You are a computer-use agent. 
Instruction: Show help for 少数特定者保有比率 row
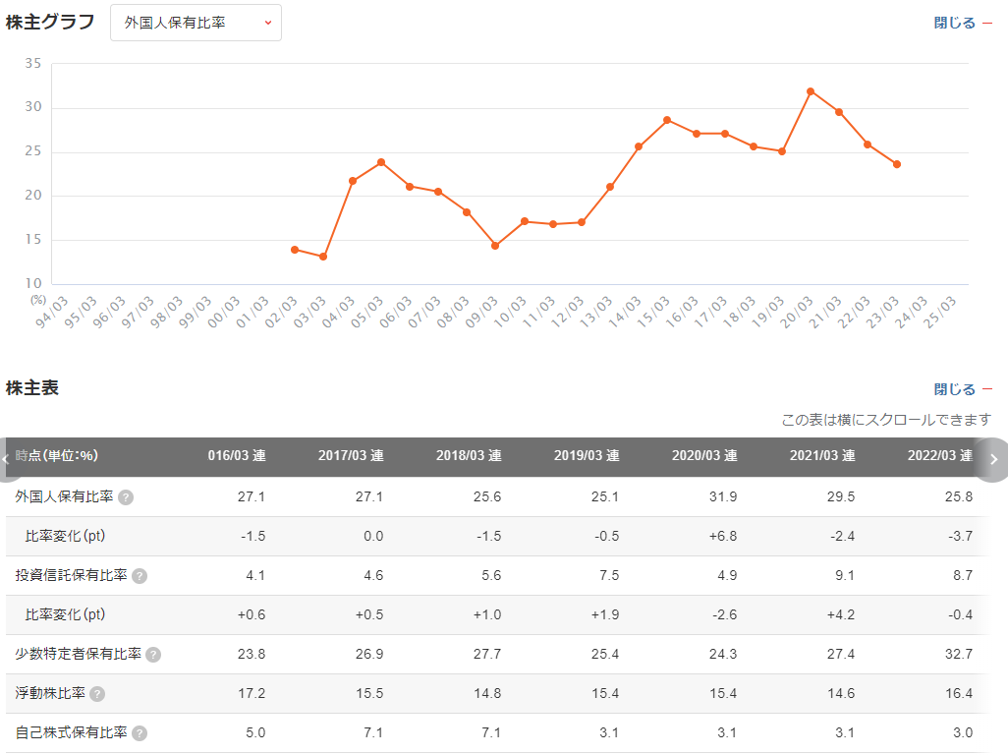pyautogui.click(x=153, y=655)
